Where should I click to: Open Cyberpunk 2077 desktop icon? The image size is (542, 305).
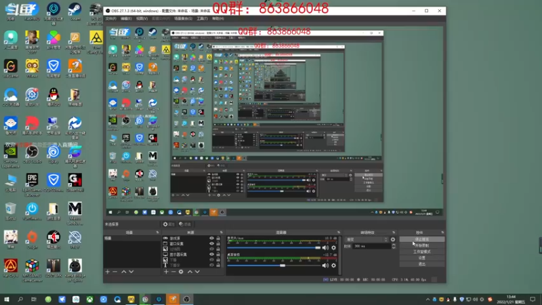point(32,42)
